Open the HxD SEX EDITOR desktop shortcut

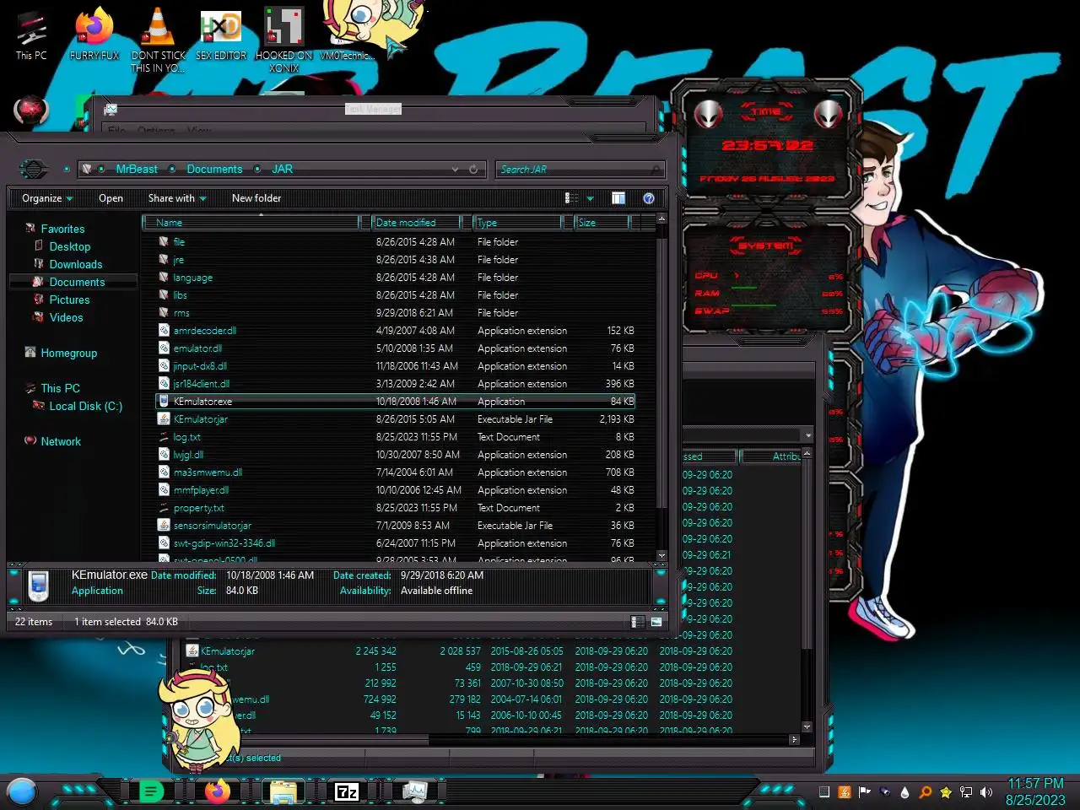coord(221,35)
